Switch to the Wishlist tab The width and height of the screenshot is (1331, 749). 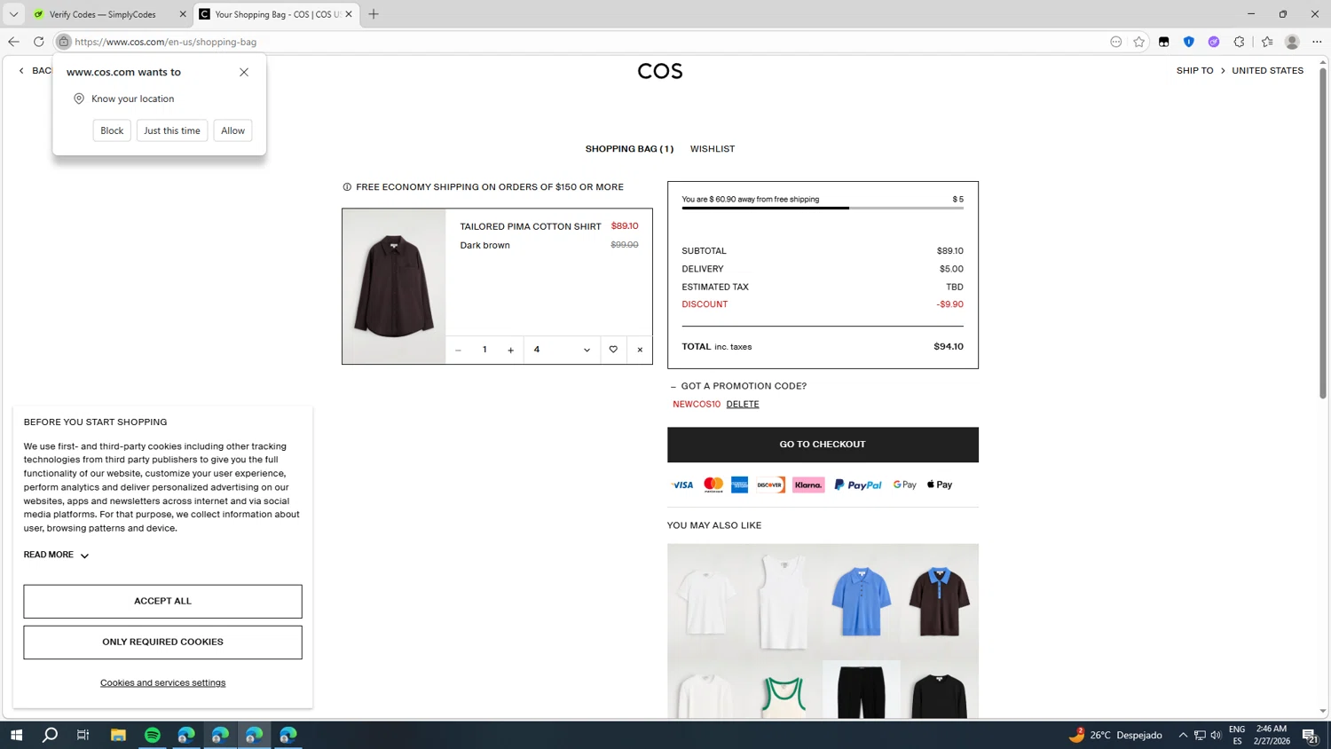click(x=713, y=149)
